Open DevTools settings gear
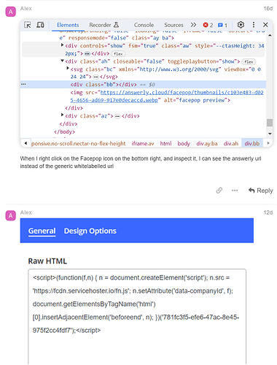Image resolution: width=277 pixels, height=365 pixels. click(x=241, y=25)
